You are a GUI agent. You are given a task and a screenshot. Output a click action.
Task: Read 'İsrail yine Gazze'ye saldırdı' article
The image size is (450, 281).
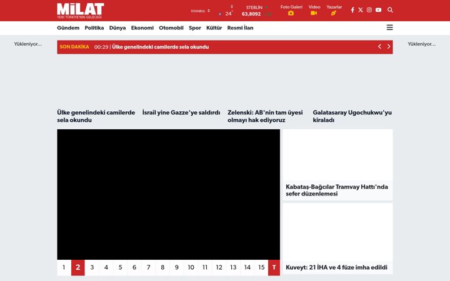pyautogui.click(x=181, y=112)
